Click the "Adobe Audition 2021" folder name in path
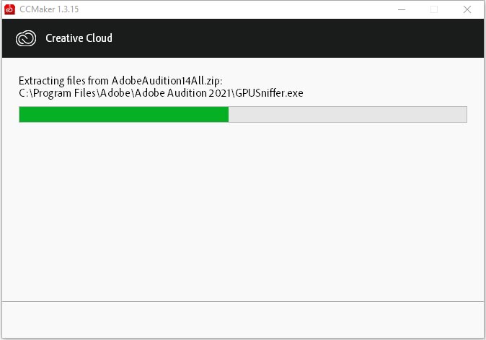 click(183, 93)
